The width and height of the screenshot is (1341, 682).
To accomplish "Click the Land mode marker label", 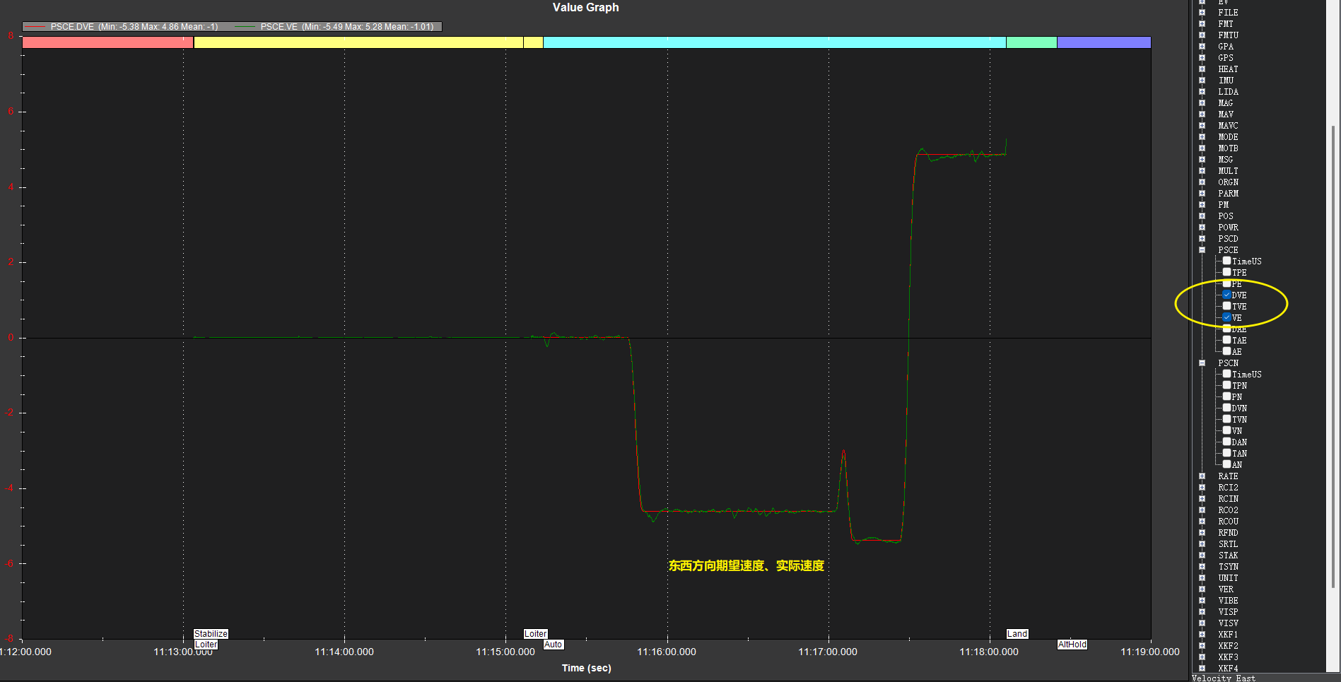I will [x=1017, y=634].
